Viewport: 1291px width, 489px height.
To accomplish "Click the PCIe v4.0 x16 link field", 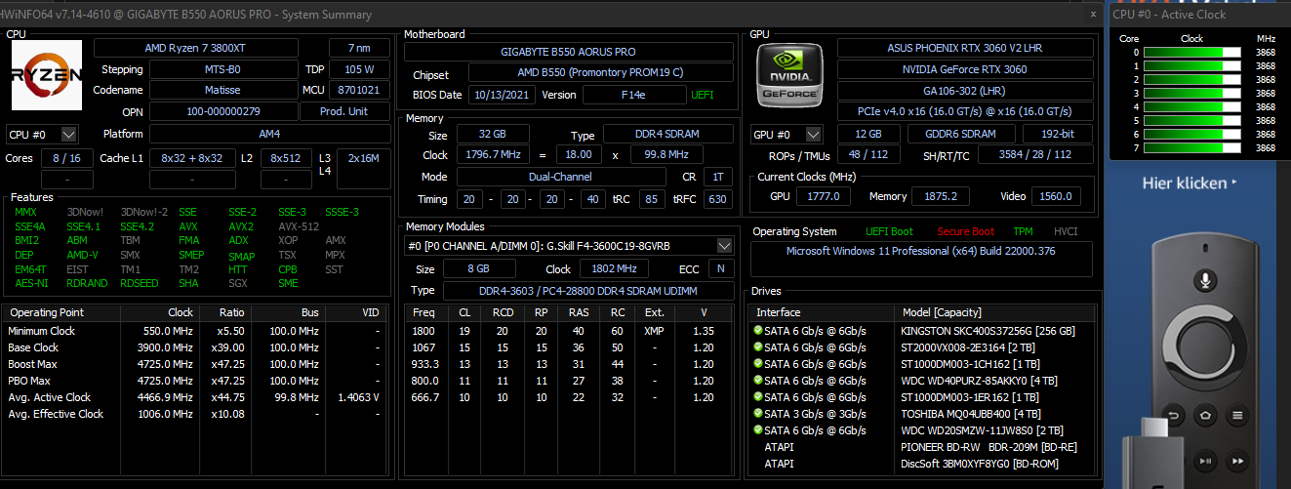I will (963, 111).
